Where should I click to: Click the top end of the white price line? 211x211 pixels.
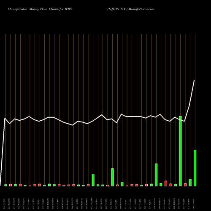pyautogui.click(x=195, y=81)
